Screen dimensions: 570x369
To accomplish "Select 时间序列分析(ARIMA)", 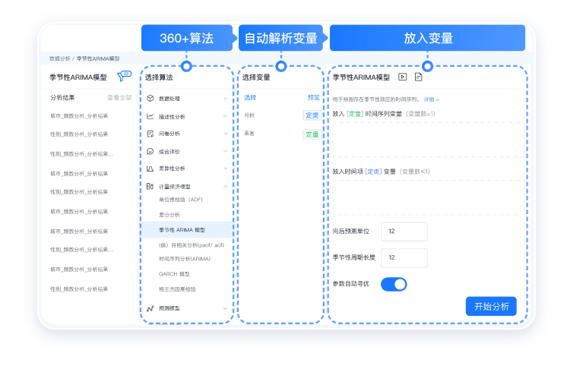I will tap(185, 259).
